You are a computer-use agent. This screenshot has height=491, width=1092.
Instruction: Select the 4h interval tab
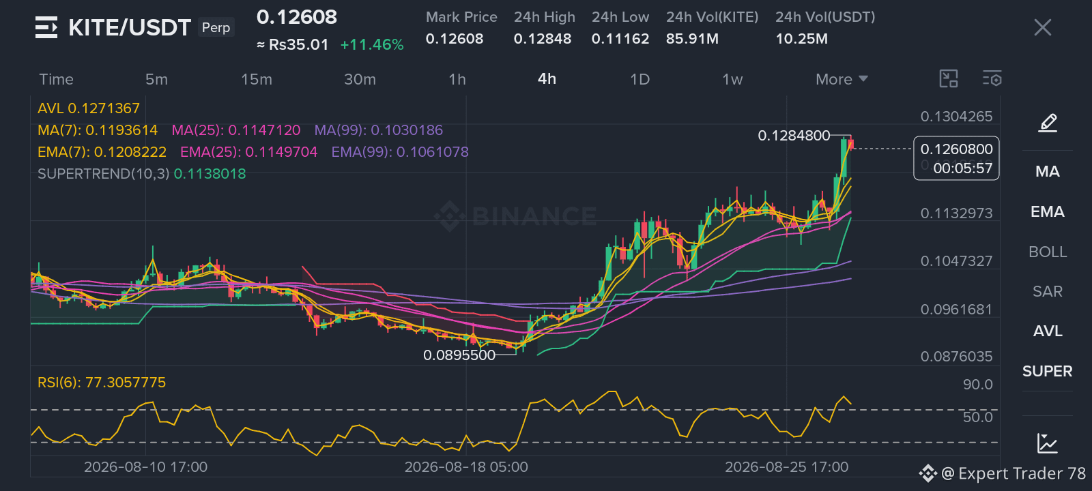pyautogui.click(x=547, y=79)
